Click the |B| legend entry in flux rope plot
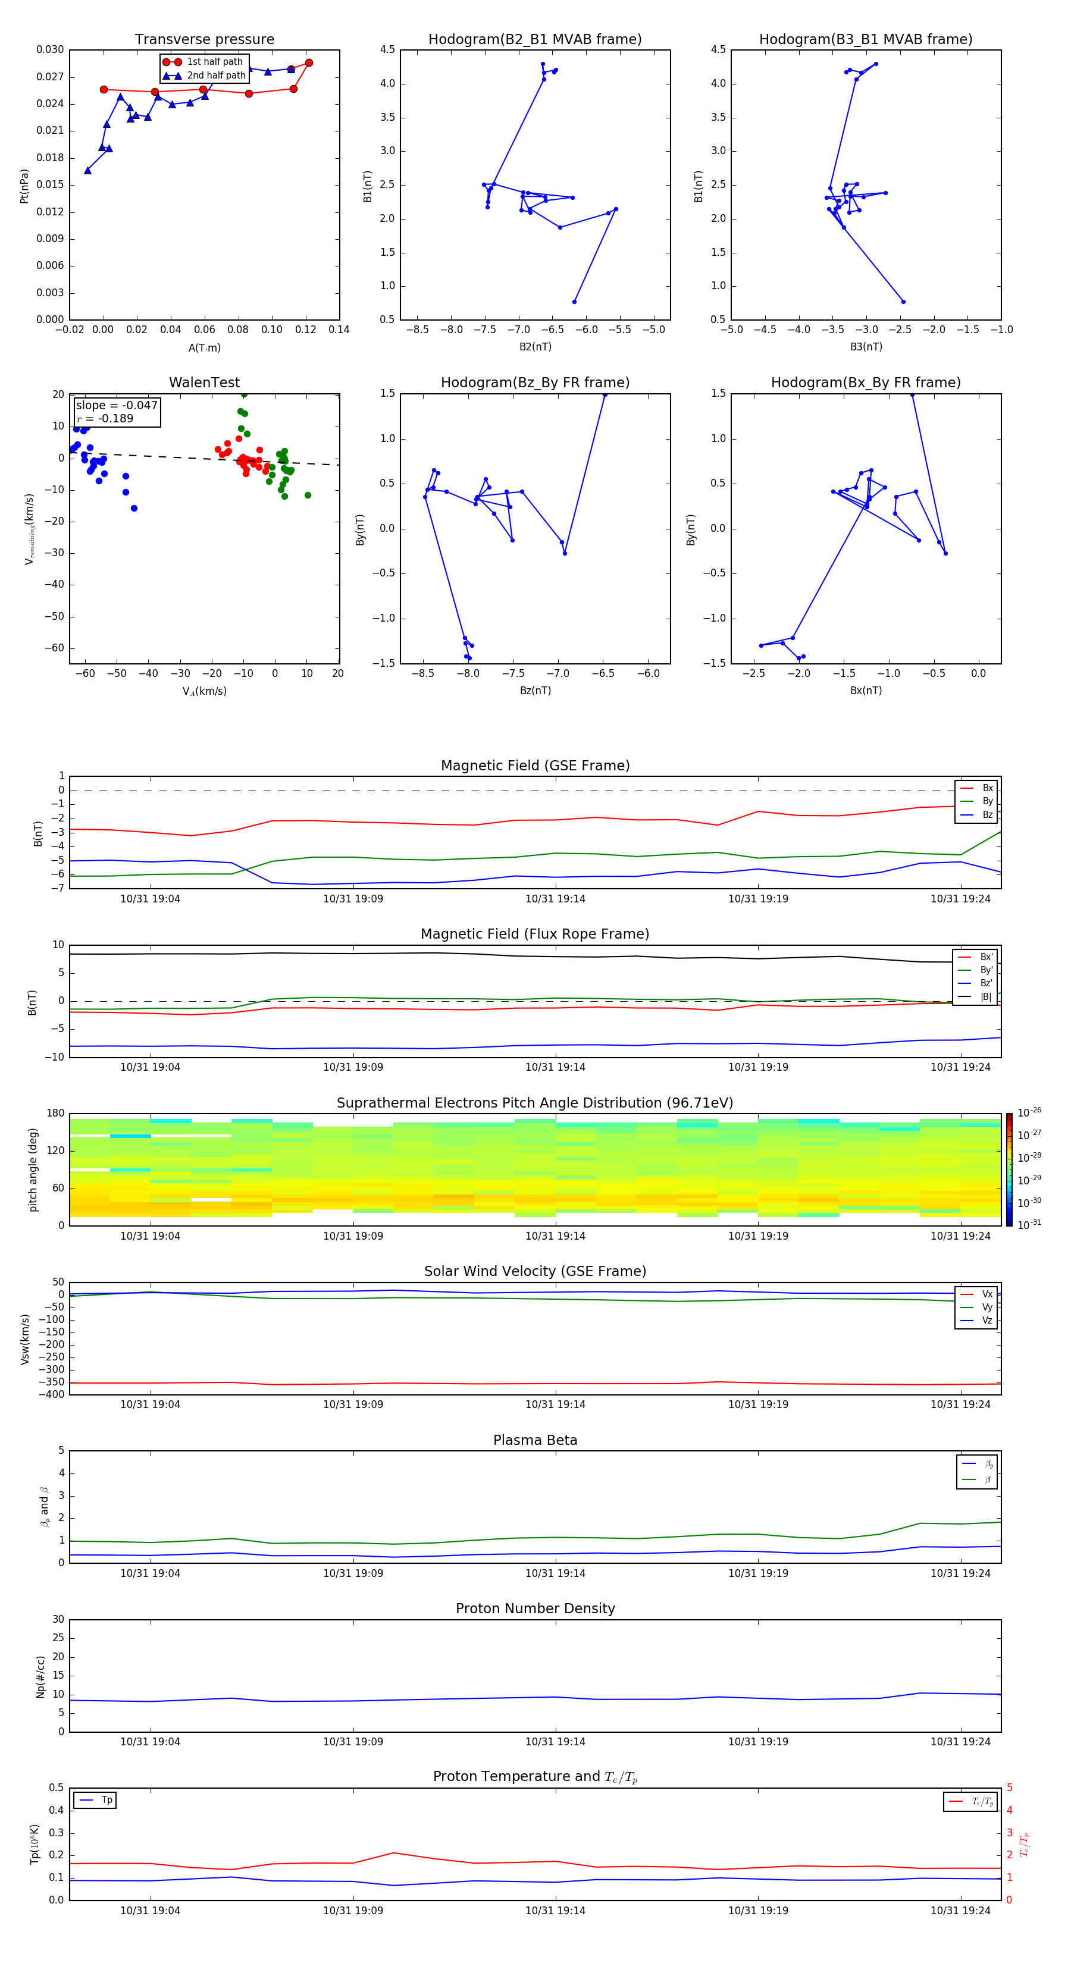Screen dimensions: 1071x1963 pyautogui.click(x=975, y=997)
